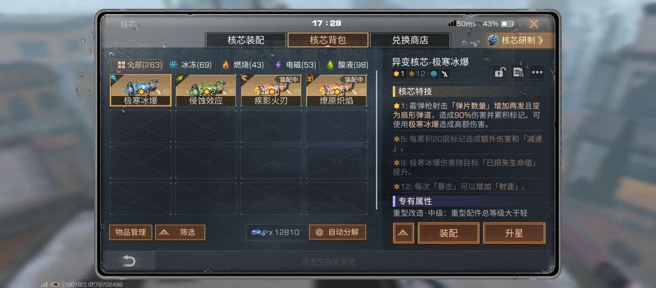Open the core details search icon

(518, 72)
